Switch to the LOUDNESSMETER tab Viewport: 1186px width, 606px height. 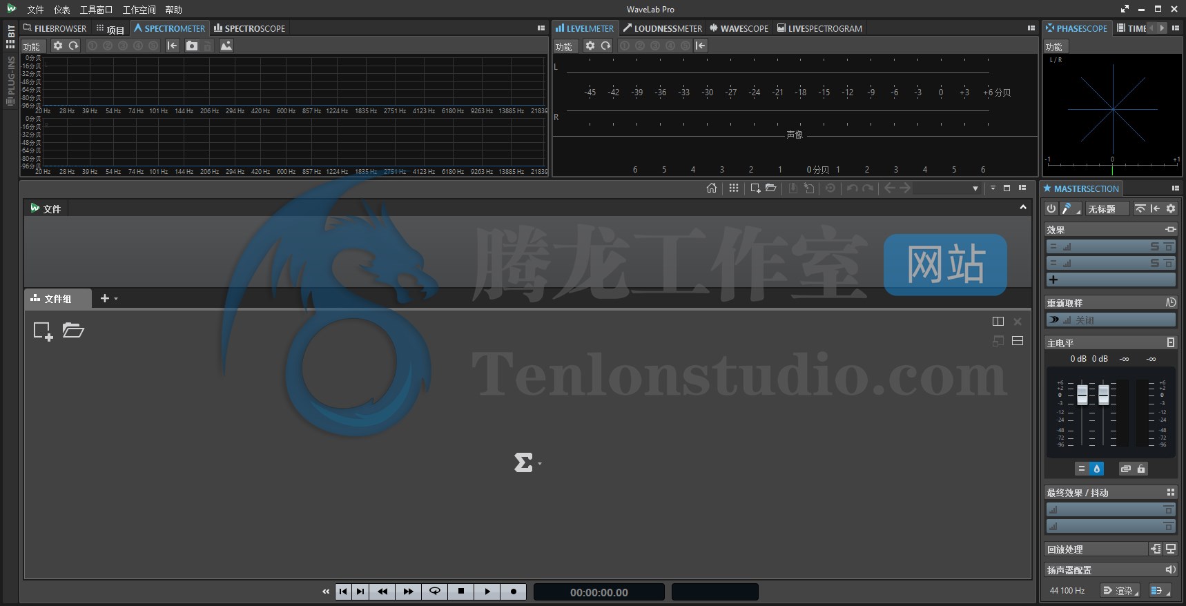click(662, 28)
